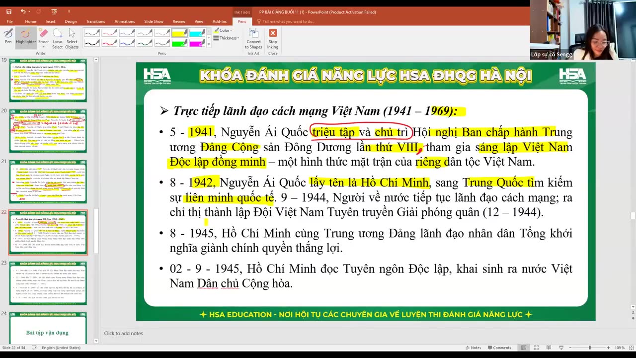Click Convert to Shapes
Screen dimensions: 636x358
pyautogui.click(x=253, y=38)
